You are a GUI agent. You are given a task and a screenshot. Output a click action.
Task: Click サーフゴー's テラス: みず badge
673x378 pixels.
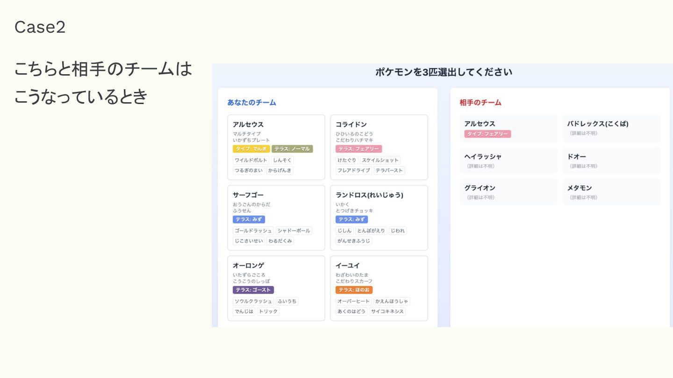pyautogui.click(x=249, y=219)
